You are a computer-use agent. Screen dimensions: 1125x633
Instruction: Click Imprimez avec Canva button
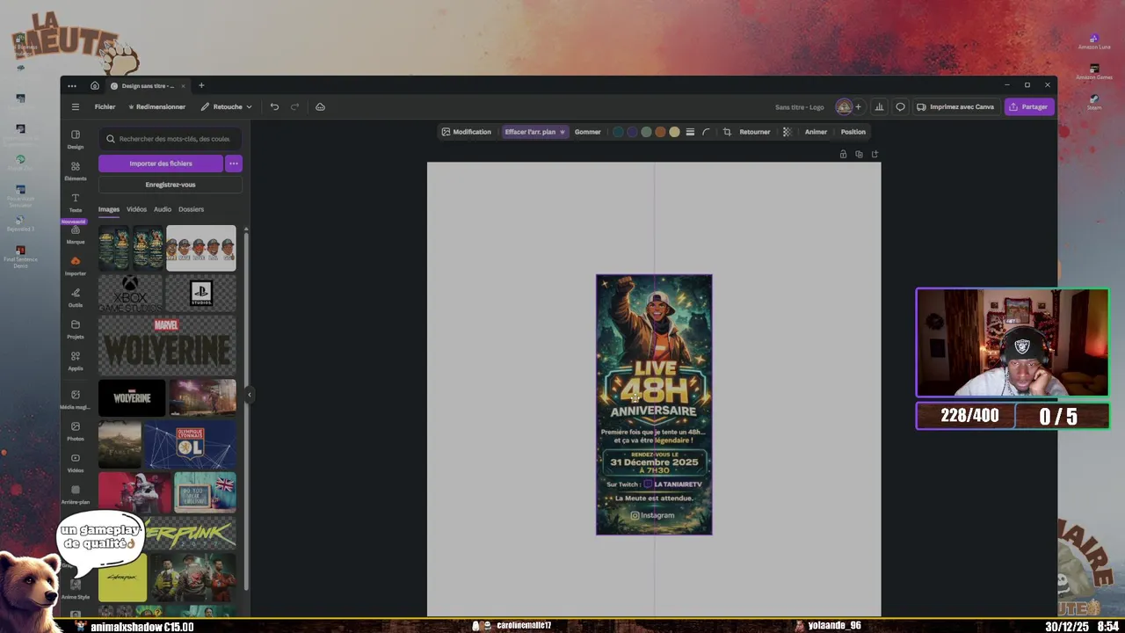(955, 107)
